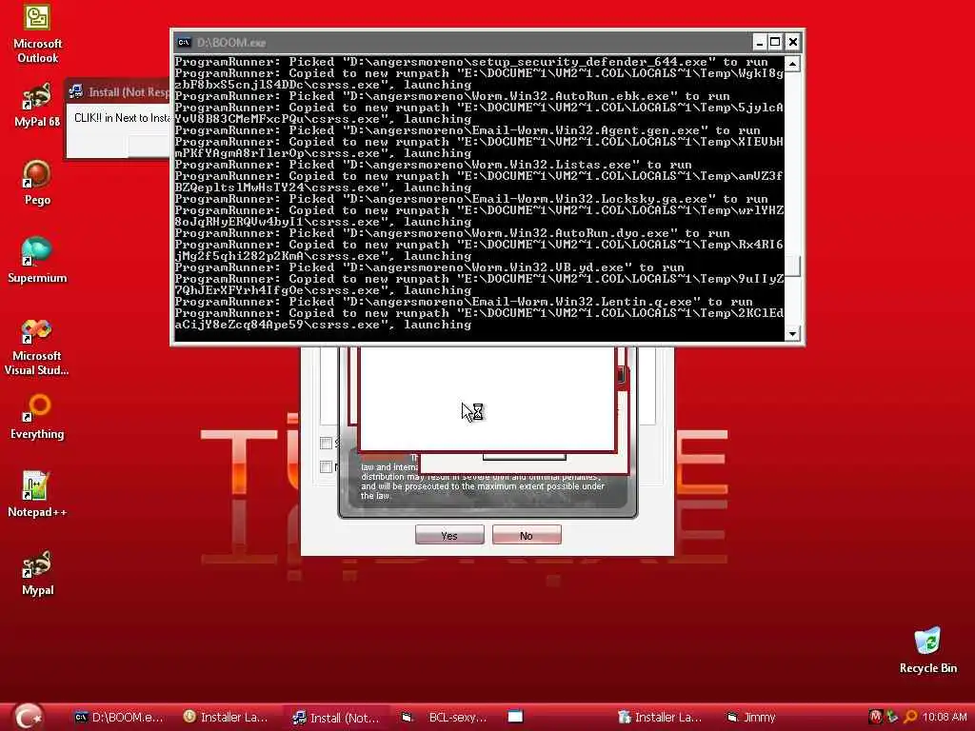Click the Start button on the taskbar
The width and height of the screenshot is (975, 731).
pos(28,717)
